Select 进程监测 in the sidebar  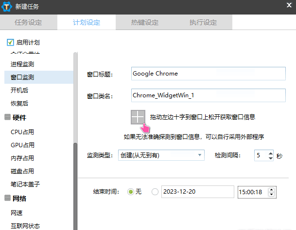click(22, 64)
